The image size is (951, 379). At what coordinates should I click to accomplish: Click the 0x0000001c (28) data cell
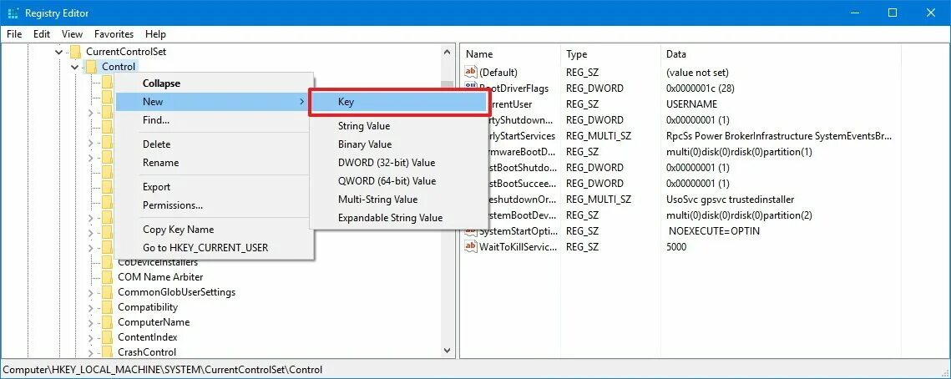click(x=701, y=88)
